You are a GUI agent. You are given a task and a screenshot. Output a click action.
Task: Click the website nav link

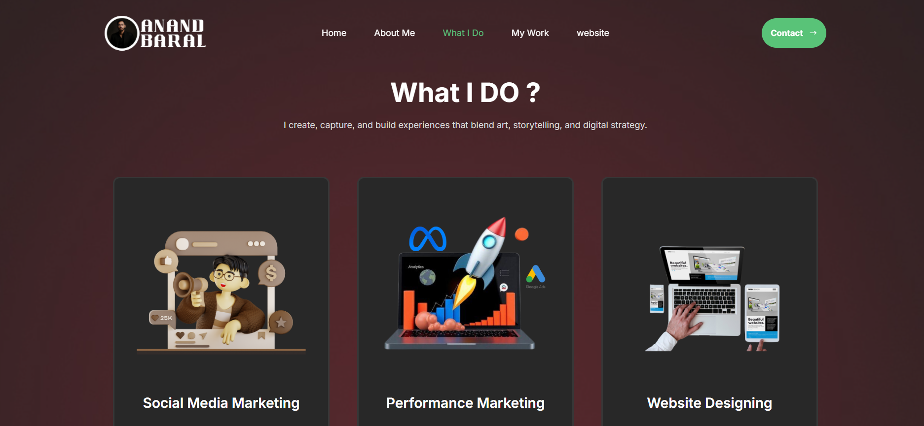pyautogui.click(x=592, y=33)
